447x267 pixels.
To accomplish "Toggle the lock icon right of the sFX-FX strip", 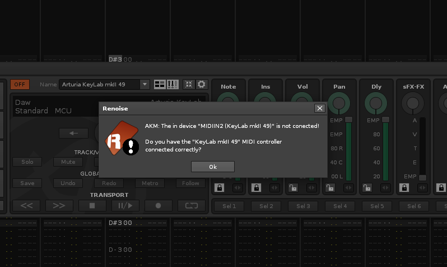I will [441, 187].
